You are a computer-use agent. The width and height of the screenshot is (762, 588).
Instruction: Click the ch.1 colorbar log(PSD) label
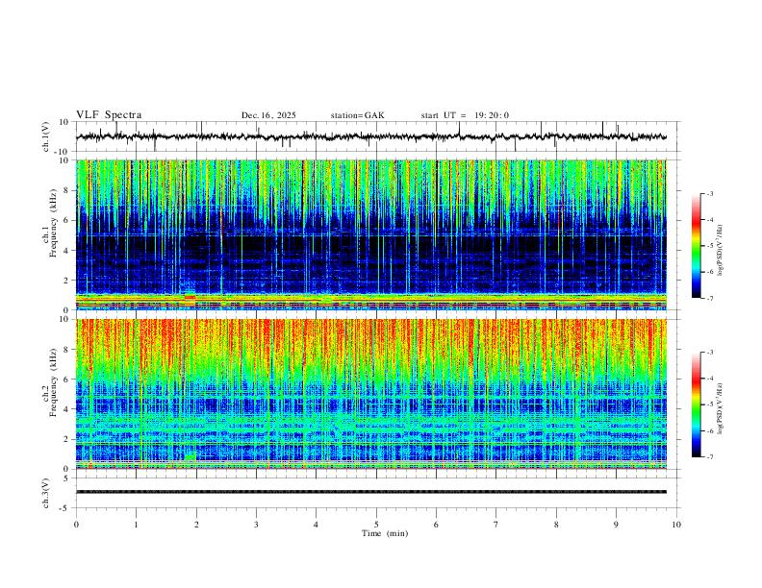(720, 251)
